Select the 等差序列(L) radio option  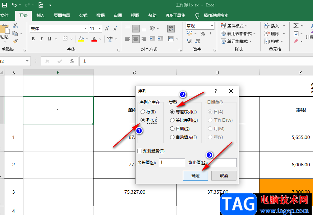click(x=184, y=112)
